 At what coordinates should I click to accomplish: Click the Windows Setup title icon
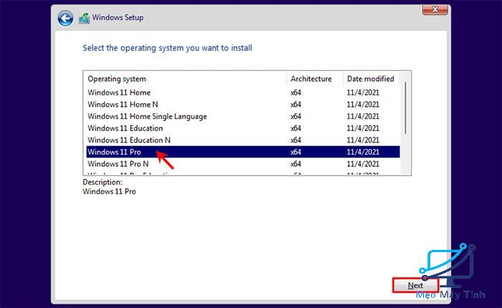tap(84, 18)
